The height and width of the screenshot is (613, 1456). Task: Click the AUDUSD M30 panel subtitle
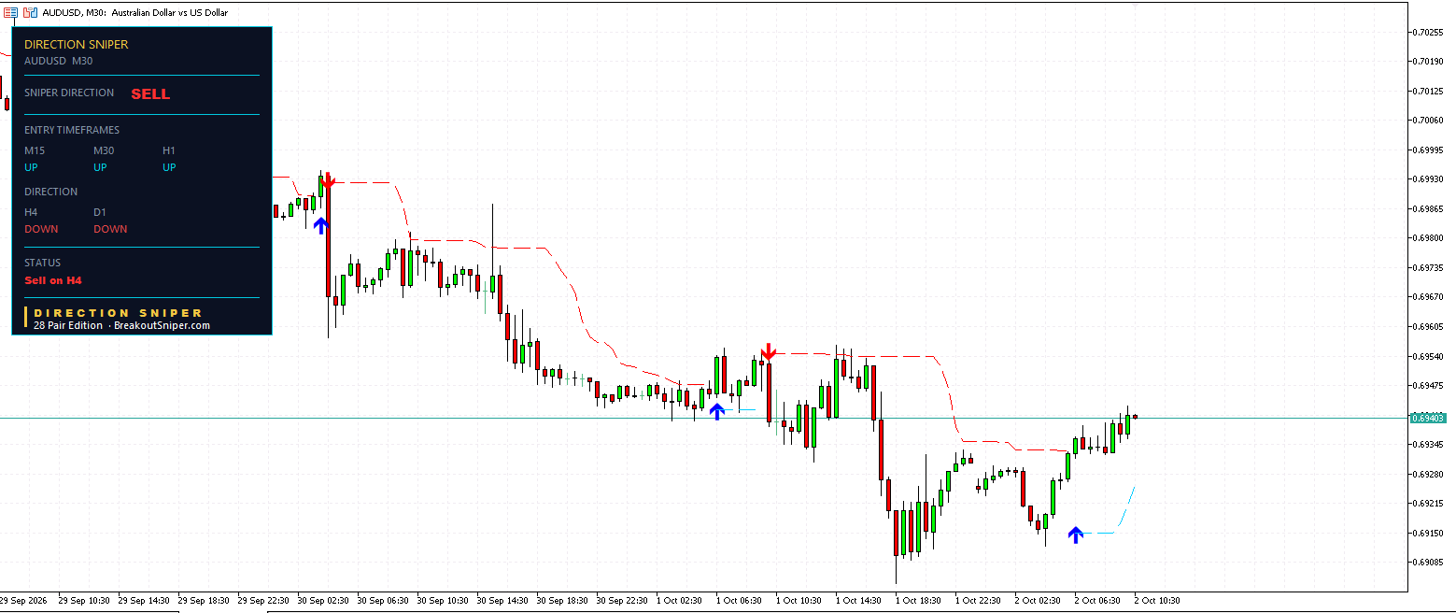coord(59,61)
